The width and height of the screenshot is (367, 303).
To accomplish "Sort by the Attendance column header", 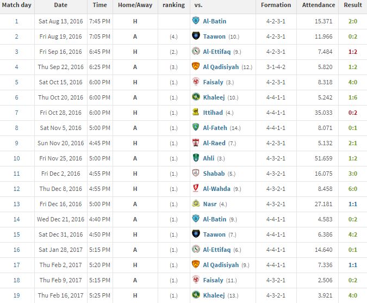I will pos(318,5).
